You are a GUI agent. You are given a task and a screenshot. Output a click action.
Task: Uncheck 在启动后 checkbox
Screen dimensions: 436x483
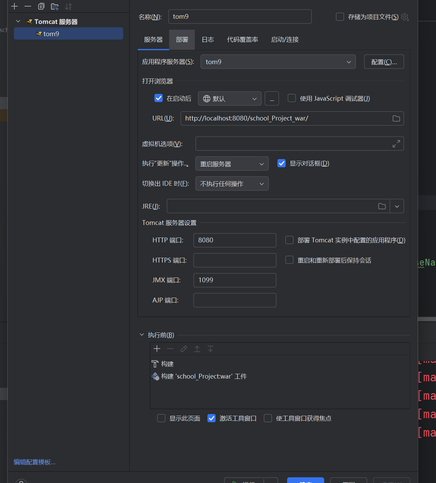pyautogui.click(x=159, y=98)
